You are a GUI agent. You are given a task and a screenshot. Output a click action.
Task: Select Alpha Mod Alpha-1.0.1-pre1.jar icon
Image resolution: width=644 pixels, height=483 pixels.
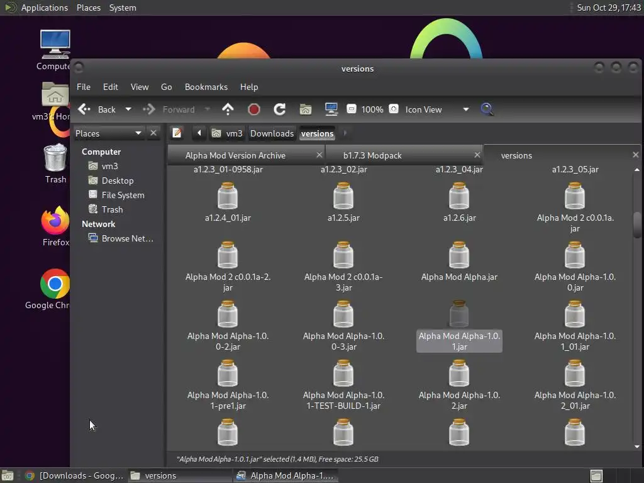pyautogui.click(x=228, y=374)
